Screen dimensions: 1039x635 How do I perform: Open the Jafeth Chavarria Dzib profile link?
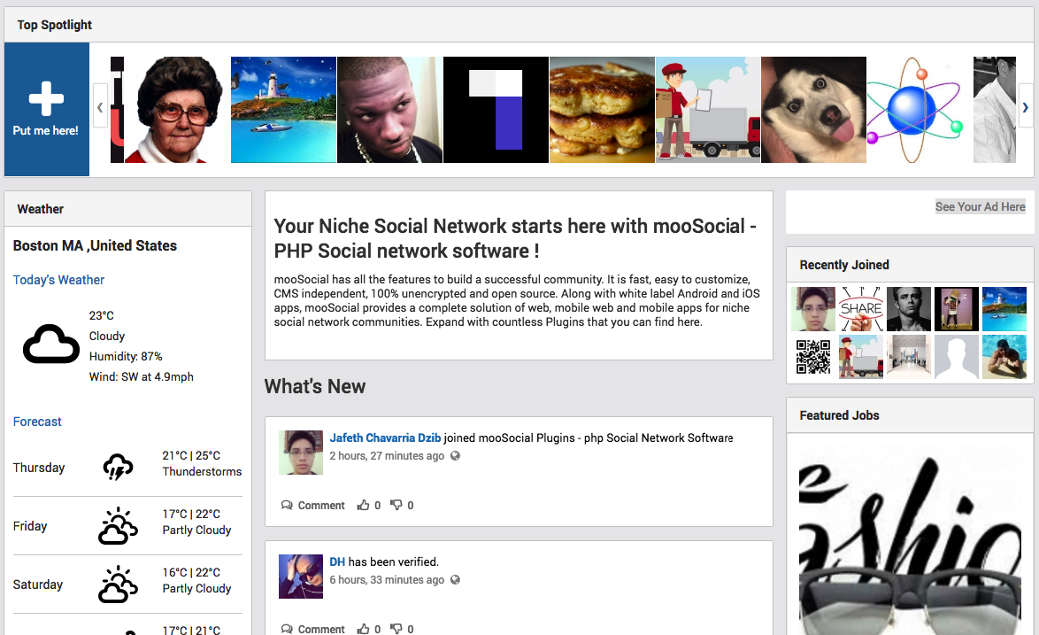(x=385, y=438)
